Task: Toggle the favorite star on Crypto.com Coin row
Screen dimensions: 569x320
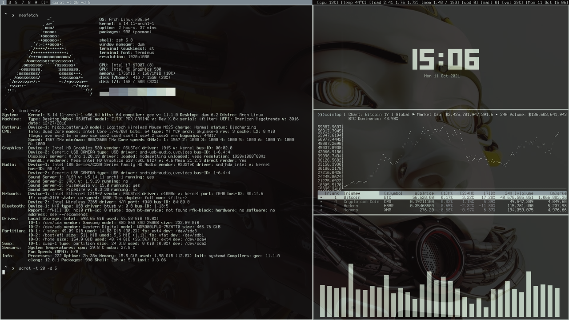Action: click(x=321, y=202)
